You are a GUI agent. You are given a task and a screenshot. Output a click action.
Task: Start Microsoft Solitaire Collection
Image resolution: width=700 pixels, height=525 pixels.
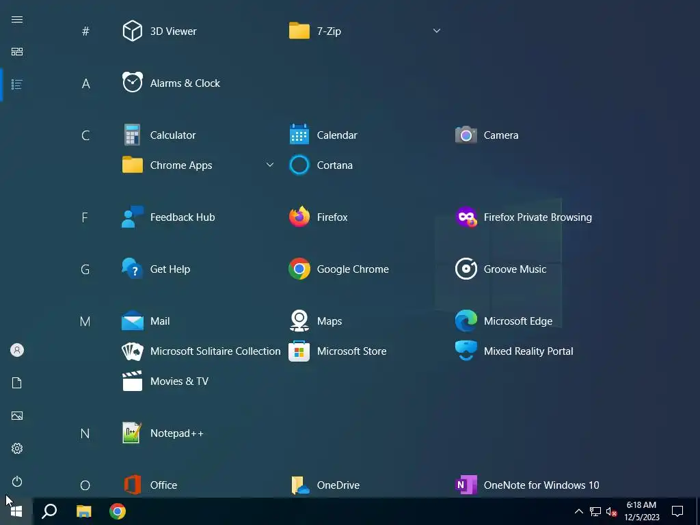(202, 351)
